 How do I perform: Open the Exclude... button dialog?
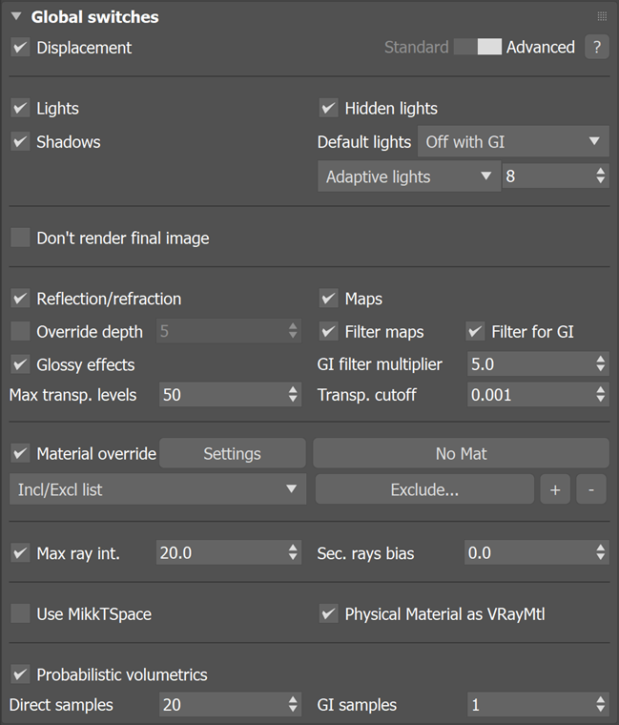point(424,489)
